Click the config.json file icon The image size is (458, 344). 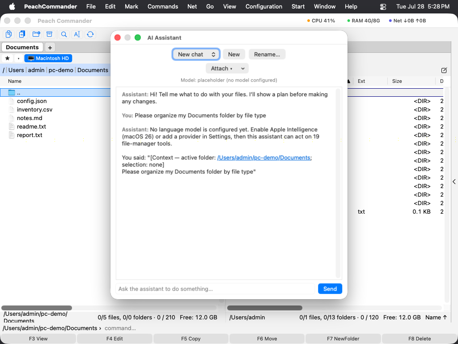point(11,101)
